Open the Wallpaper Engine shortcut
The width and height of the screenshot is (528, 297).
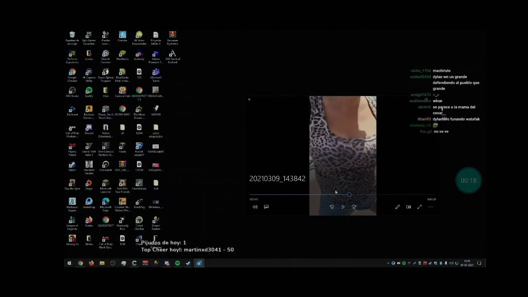tap(72, 205)
